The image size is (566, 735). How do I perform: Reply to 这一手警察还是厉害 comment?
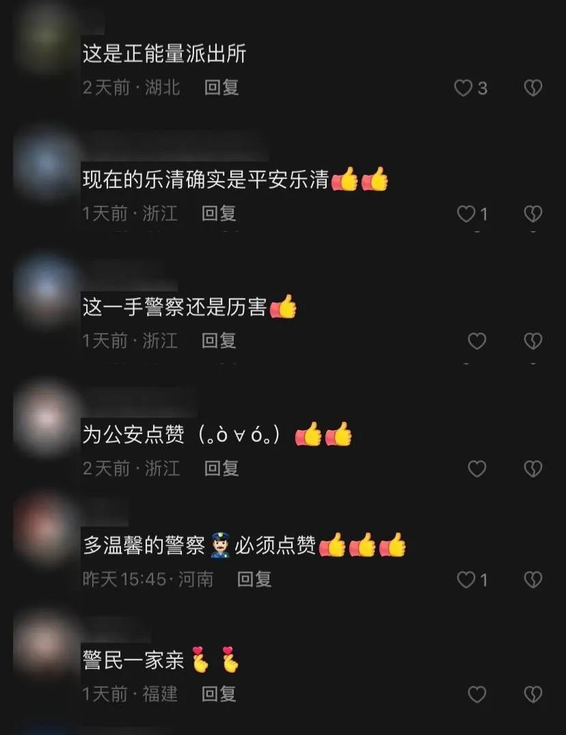[x=219, y=340]
